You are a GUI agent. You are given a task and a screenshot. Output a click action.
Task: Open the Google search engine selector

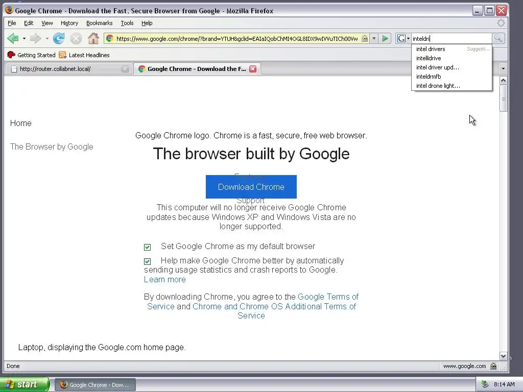pyautogui.click(x=403, y=39)
